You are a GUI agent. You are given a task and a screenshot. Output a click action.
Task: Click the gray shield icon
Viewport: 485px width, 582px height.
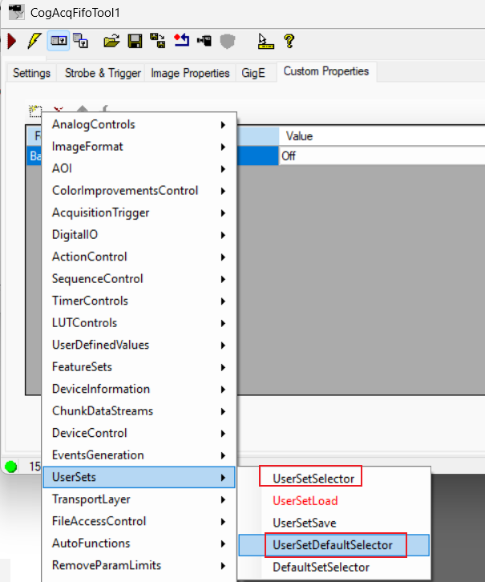228,41
